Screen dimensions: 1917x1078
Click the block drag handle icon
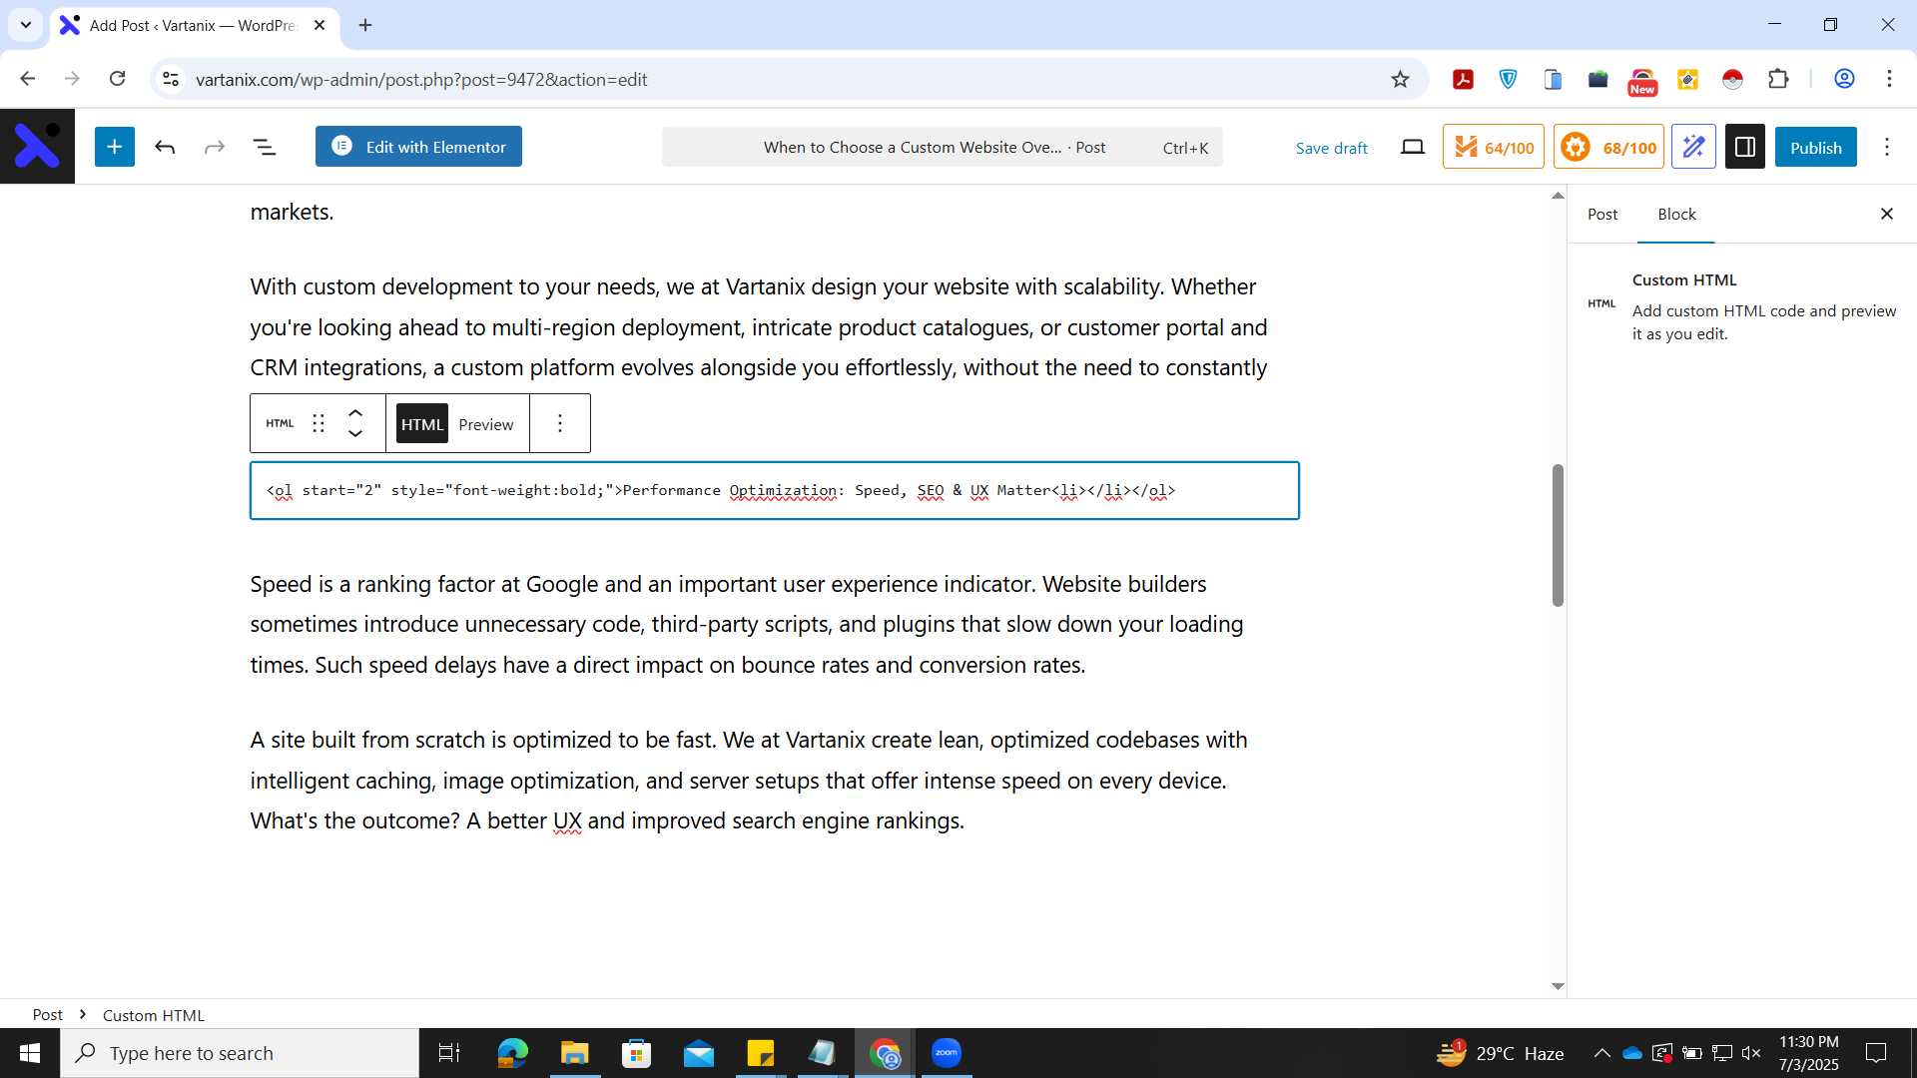(319, 423)
